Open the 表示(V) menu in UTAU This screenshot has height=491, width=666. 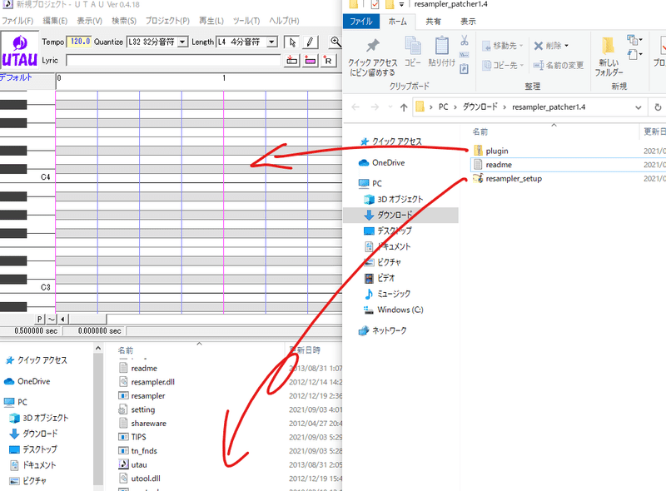89,20
